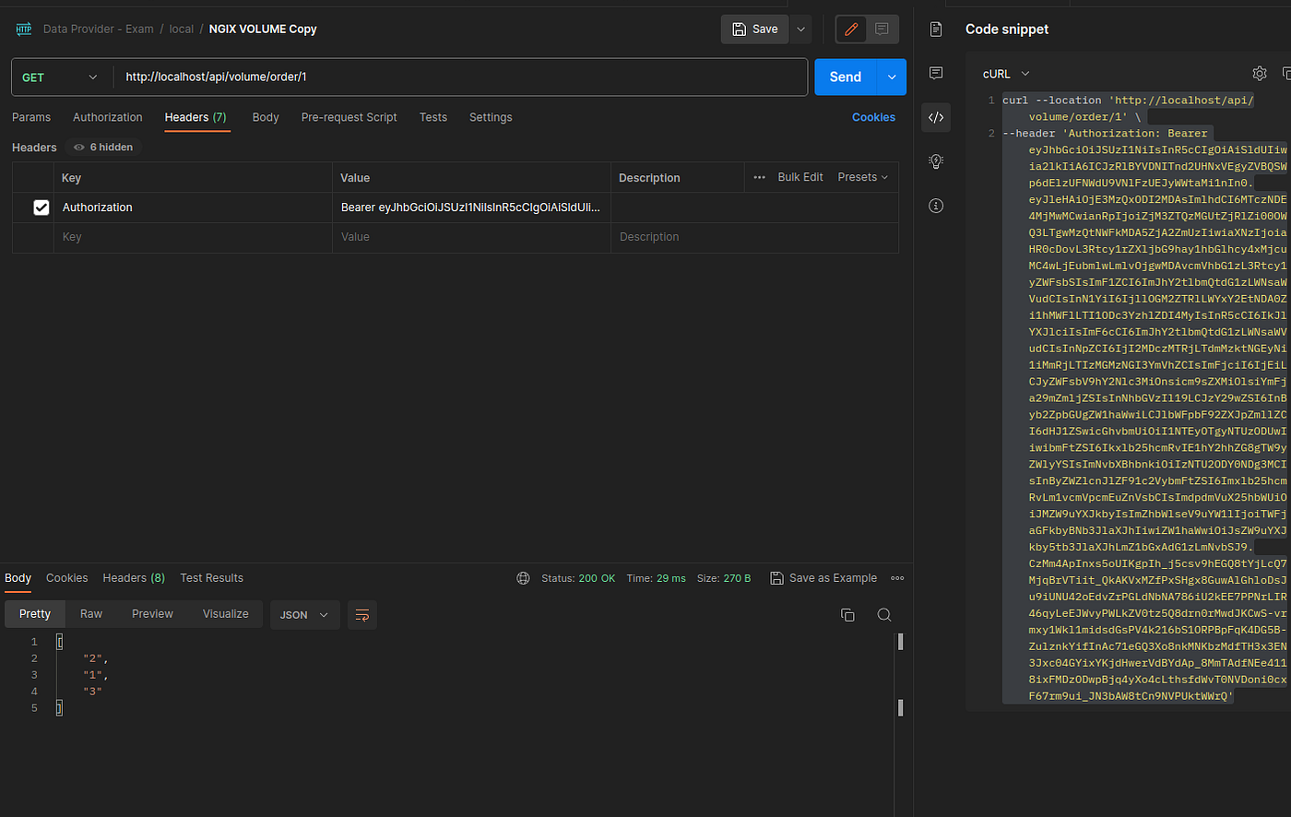The width and height of the screenshot is (1291, 817).
Task: Open the request info icon in sidebar
Action: 936,206
